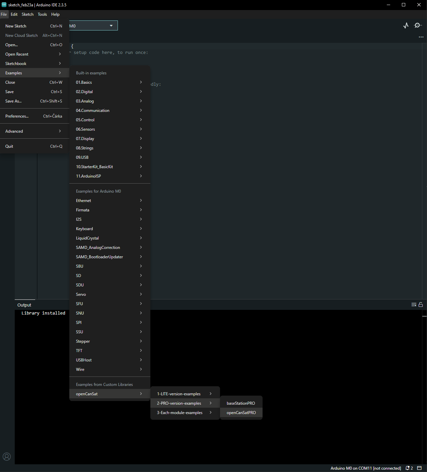The height and width of the screenshot is (472, 427).
Task: Open LiquidCrystal examples submenu
Action: (x=110, y=238)
